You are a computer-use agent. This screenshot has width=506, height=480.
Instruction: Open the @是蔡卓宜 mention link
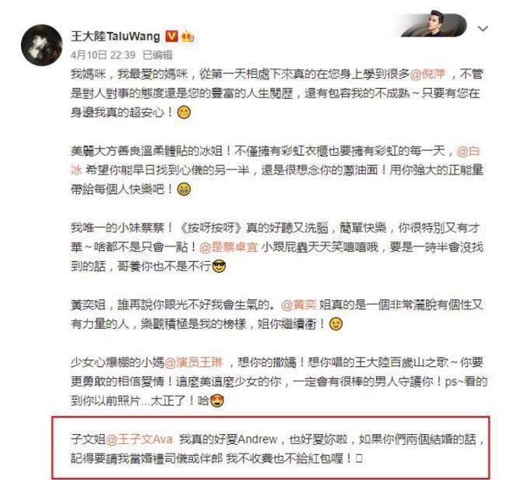(x=228, y=247)
